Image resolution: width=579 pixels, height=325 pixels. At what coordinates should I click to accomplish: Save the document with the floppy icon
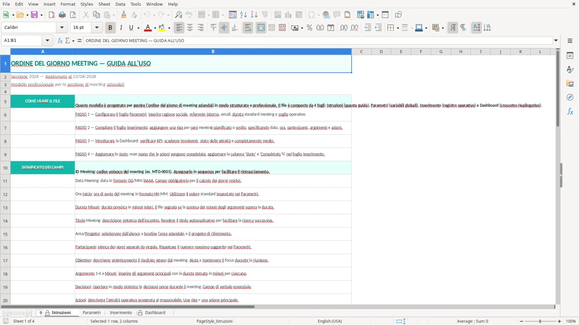click(x=34, y=15)
